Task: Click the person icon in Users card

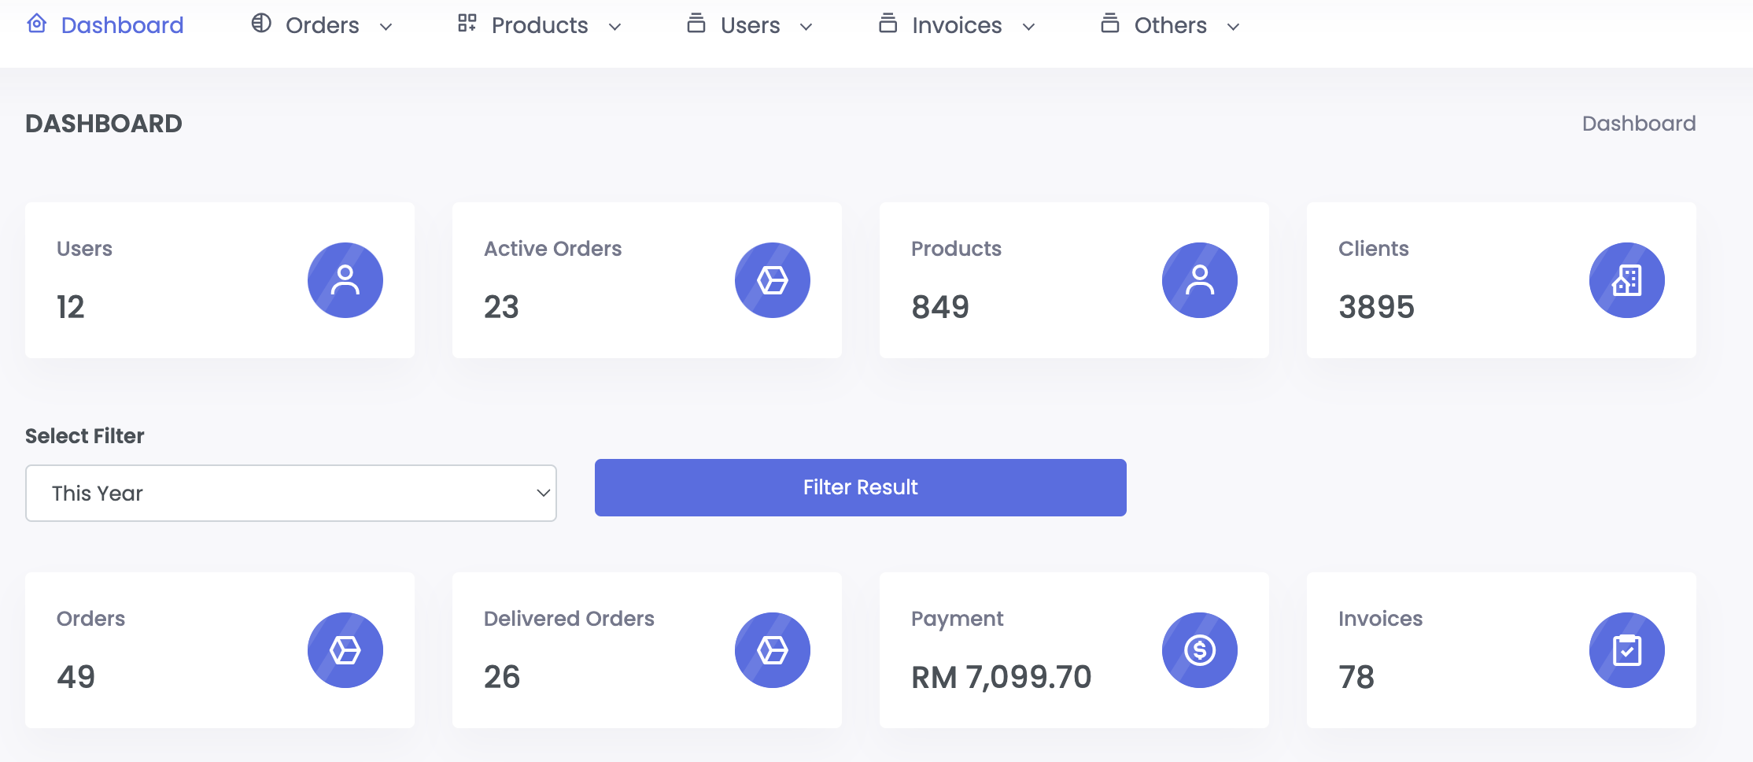Action: click(345, 280)
